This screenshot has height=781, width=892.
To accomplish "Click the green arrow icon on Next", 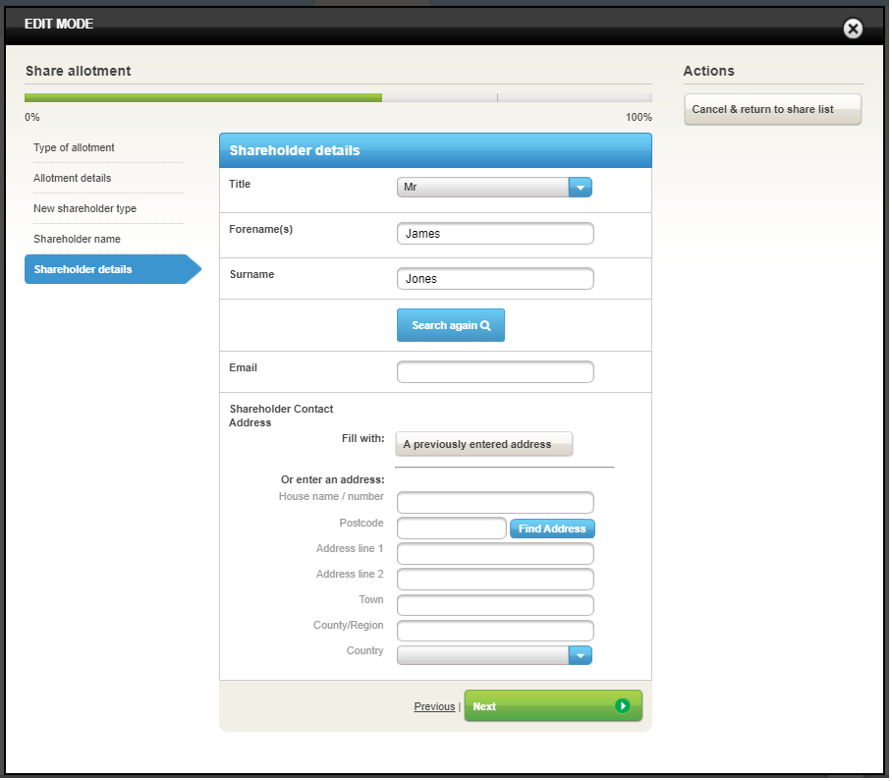I will click(622, 705).
